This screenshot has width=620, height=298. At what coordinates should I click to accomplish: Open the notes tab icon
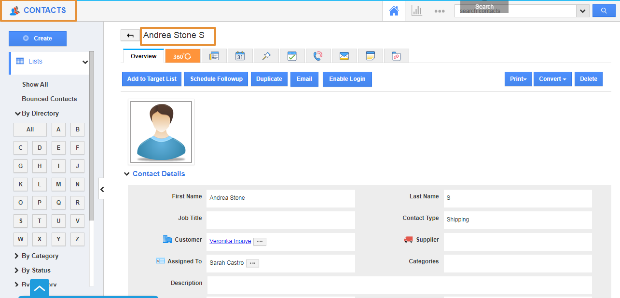[370, 56]
